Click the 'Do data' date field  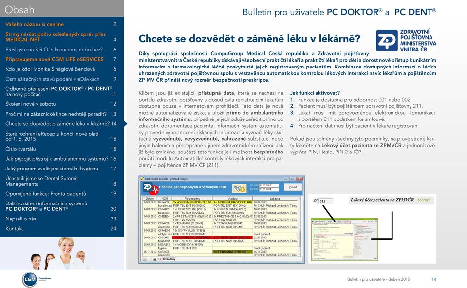point(269,189)
